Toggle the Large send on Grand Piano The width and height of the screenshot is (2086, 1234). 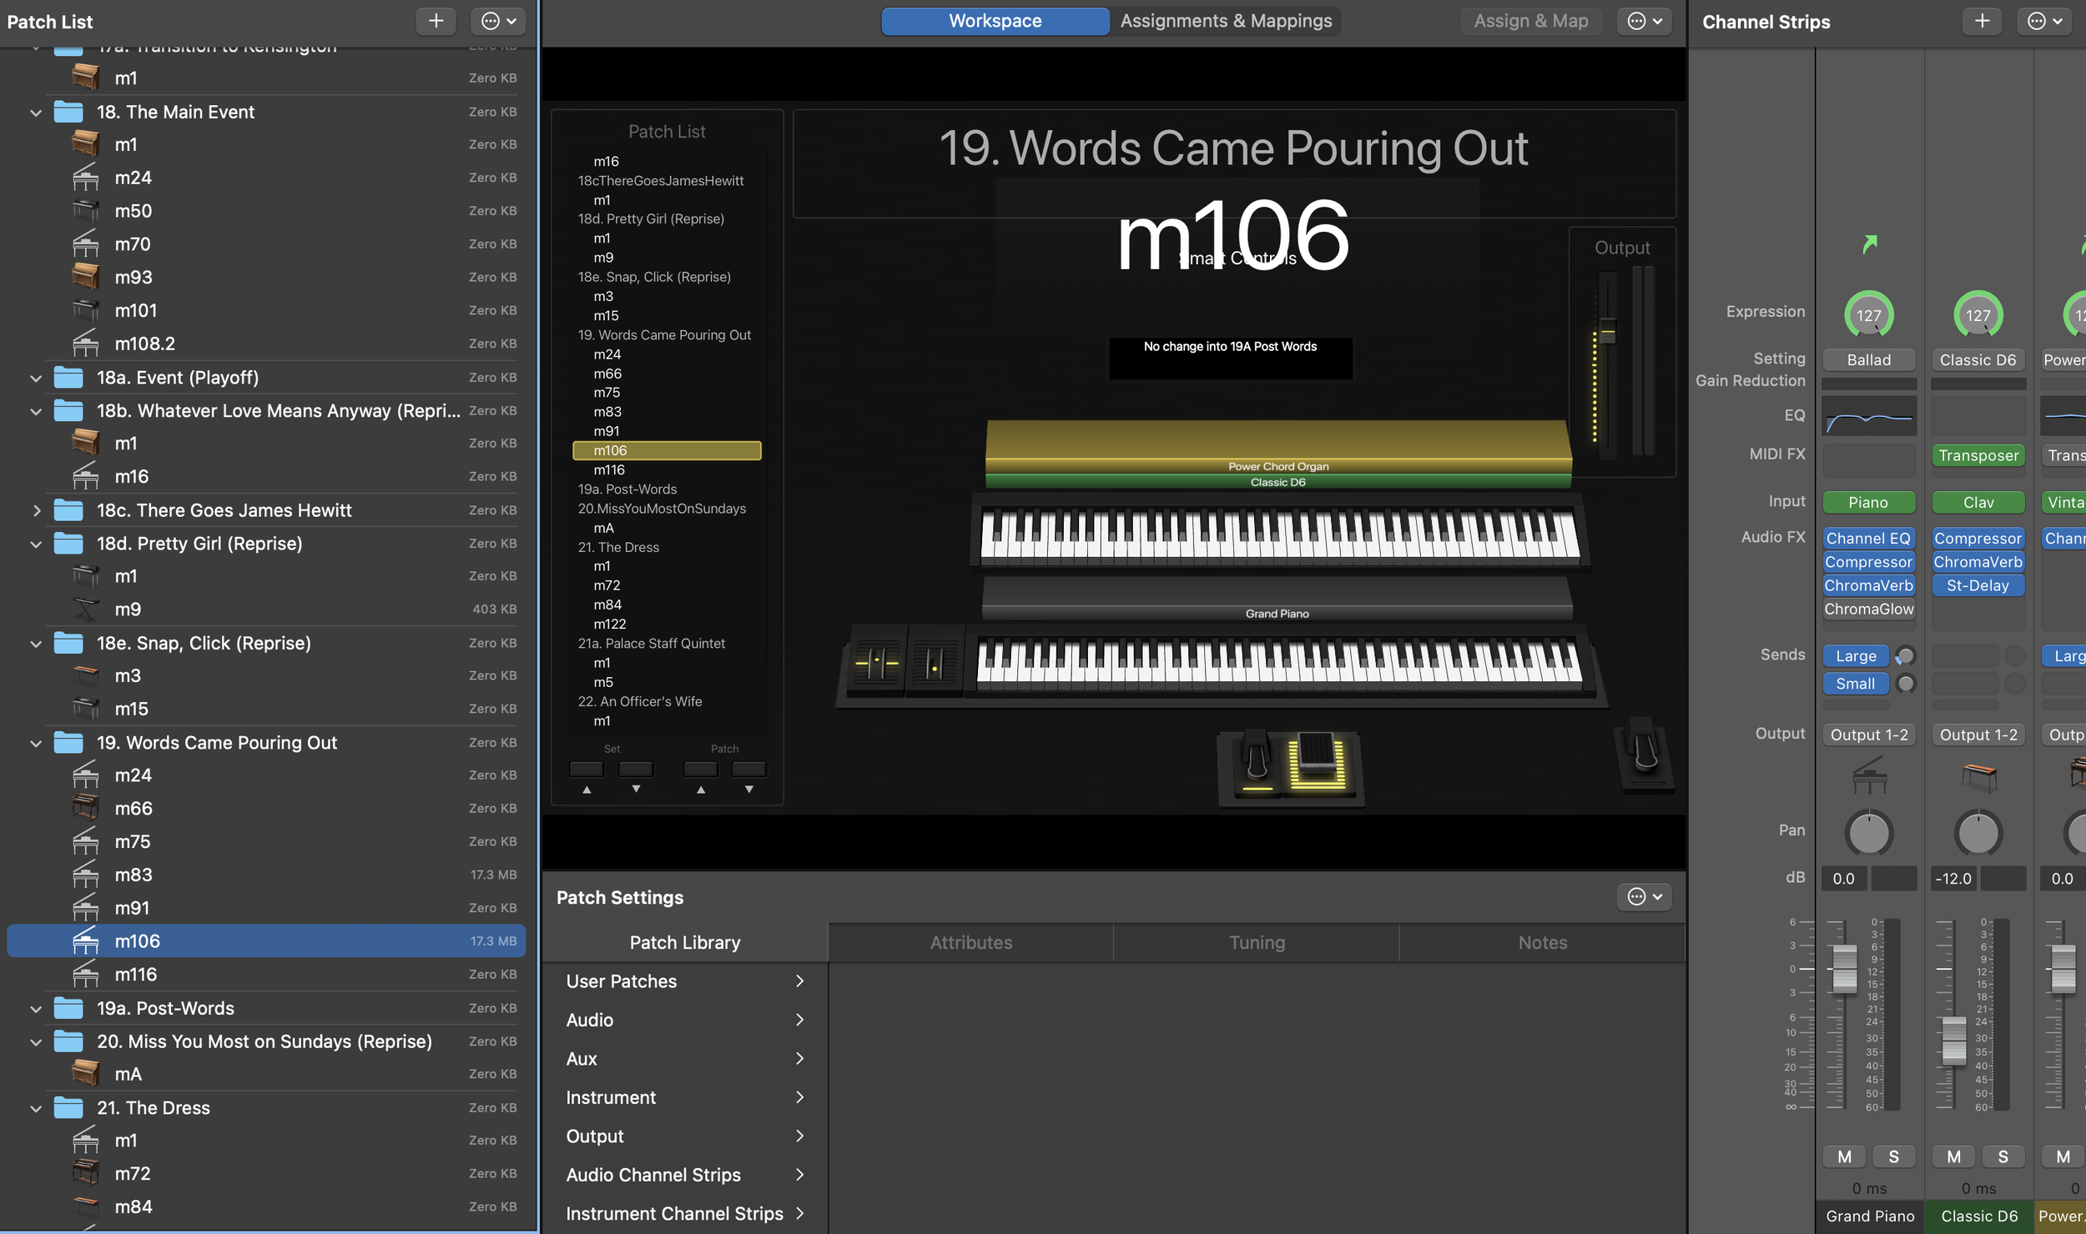click(x=1856, y=656)
